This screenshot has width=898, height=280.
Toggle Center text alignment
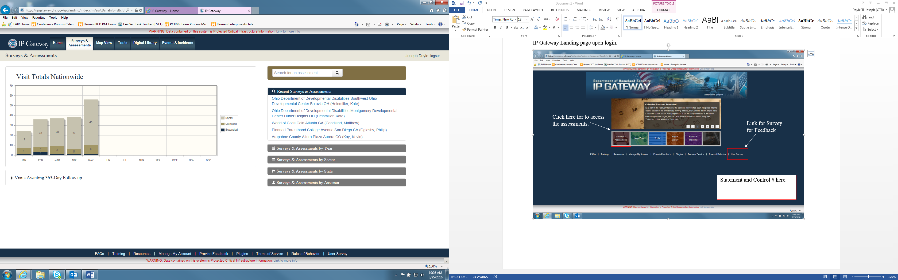[571, 27]
